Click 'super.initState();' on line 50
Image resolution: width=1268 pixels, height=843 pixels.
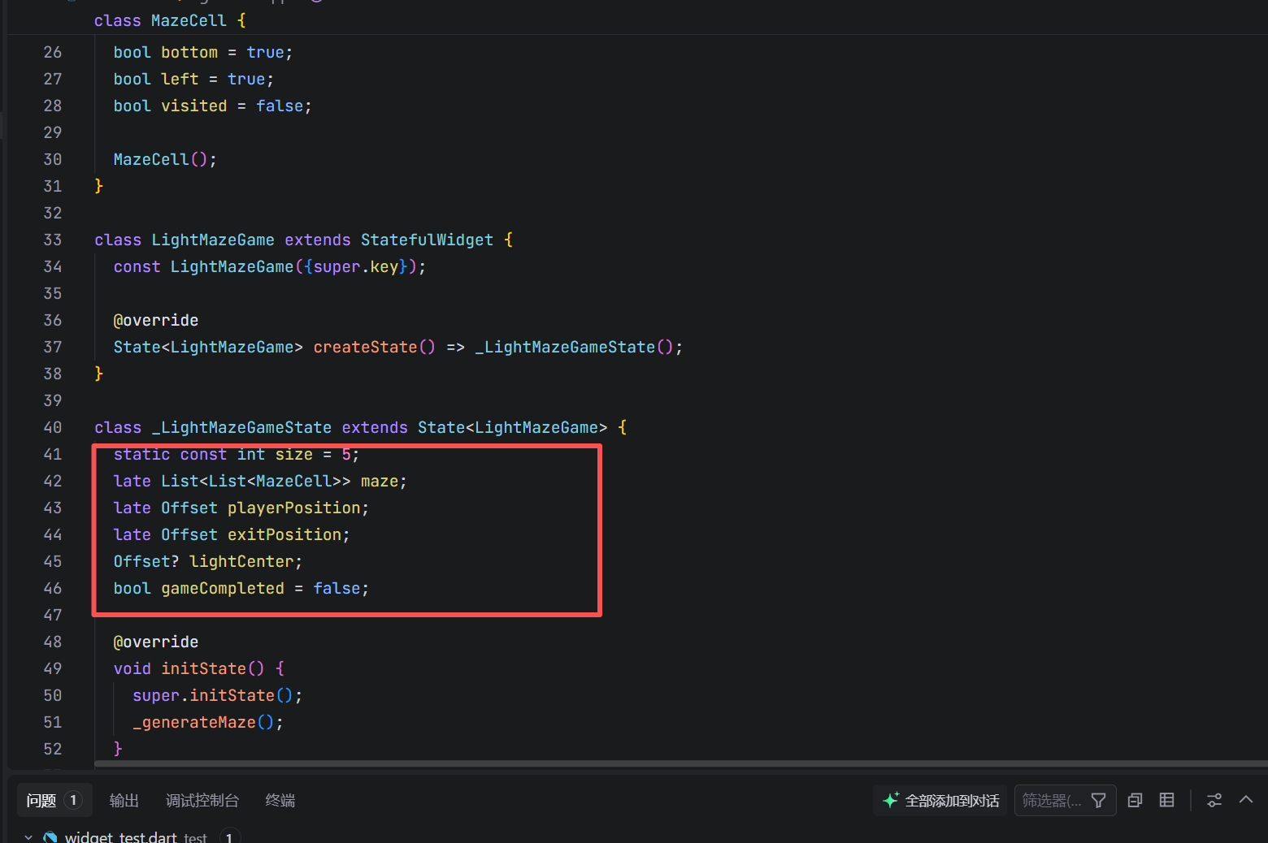[218, 695]
